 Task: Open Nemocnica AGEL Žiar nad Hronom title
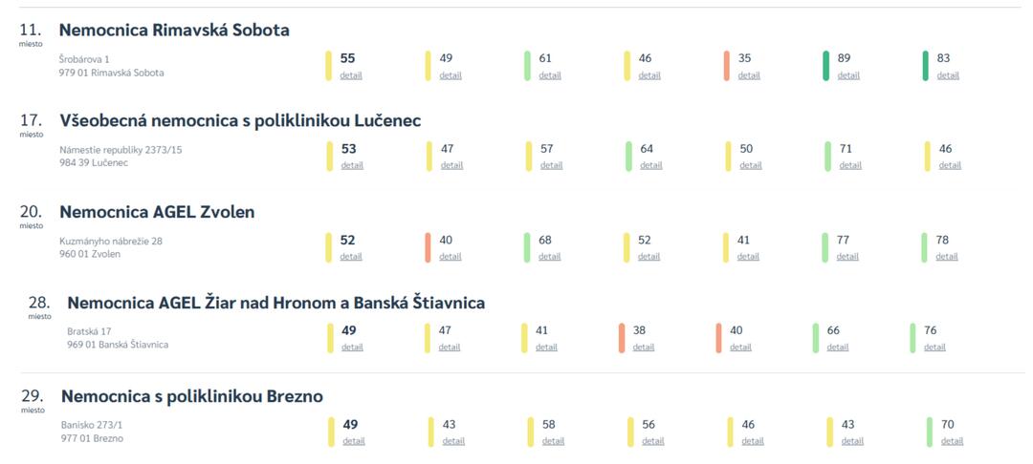coord(275,303)
